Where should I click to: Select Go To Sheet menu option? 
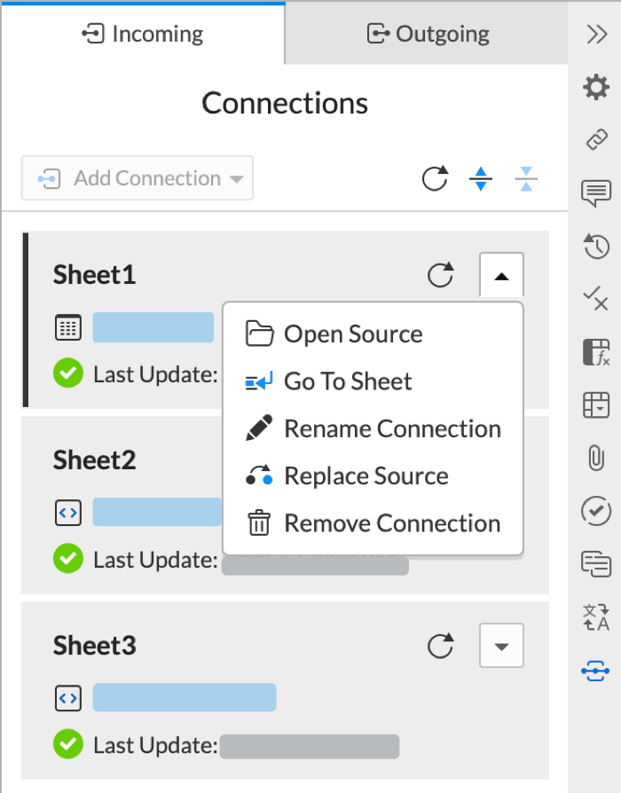tap(348, 381)
